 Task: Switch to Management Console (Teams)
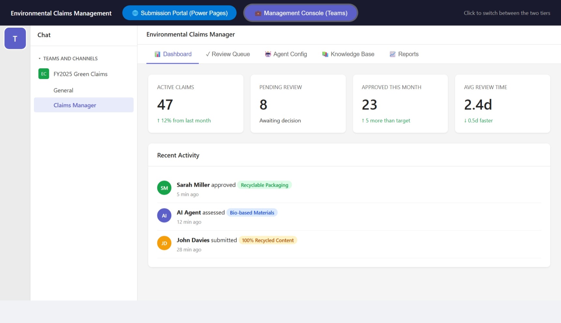tap(300, 13)
